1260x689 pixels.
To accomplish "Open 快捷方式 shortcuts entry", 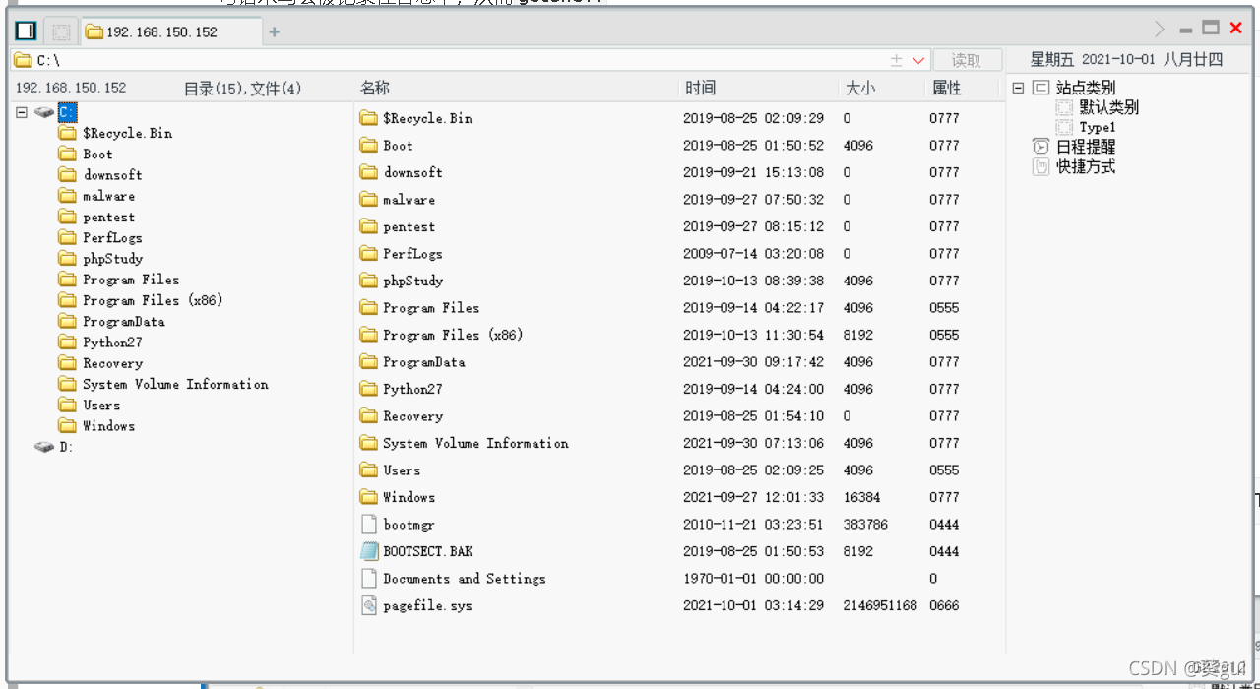I will point(1086,166).
